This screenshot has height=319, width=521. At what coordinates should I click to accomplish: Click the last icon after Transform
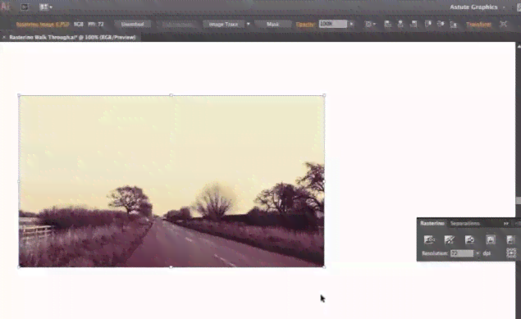(504, 25)
